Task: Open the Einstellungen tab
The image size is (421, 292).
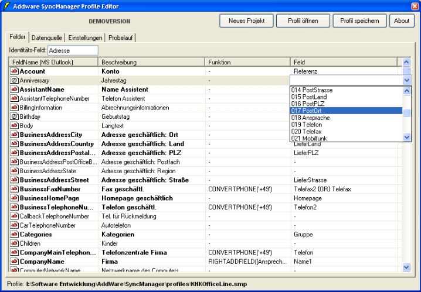Action: point(85,37)
